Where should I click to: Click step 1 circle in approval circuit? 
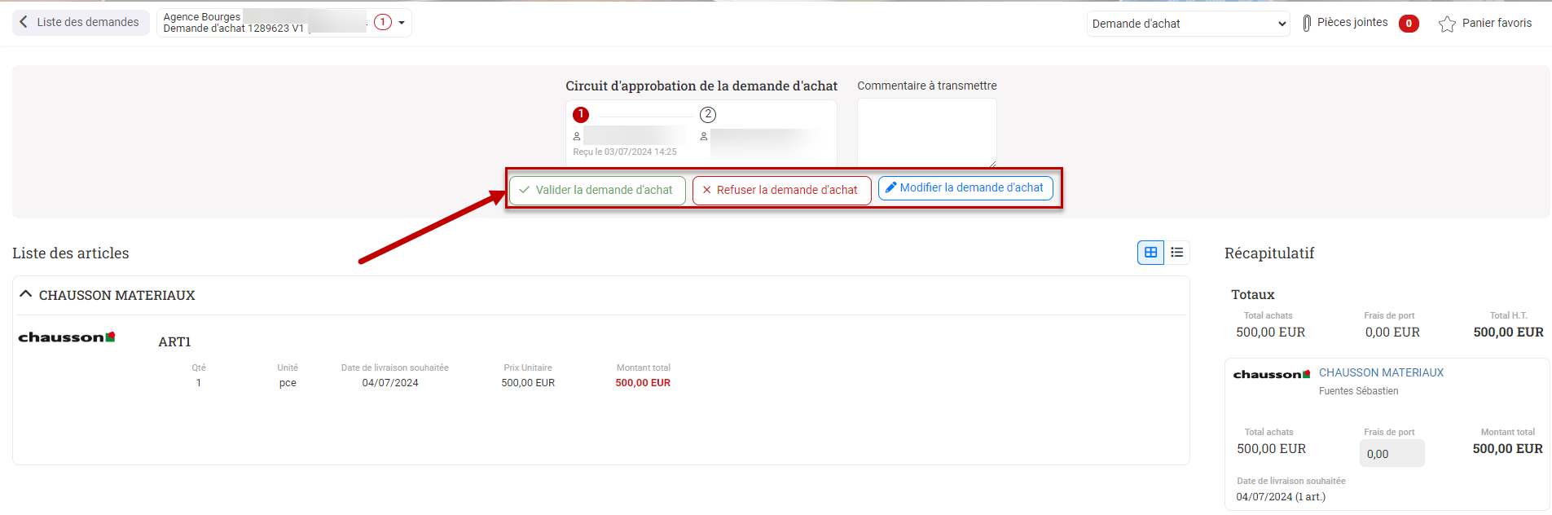point(581,115)
